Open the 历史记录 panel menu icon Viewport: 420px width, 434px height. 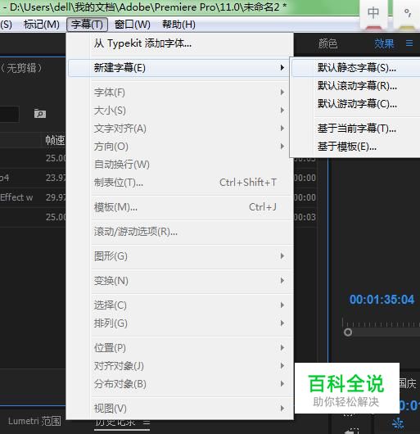click(147, 423)
